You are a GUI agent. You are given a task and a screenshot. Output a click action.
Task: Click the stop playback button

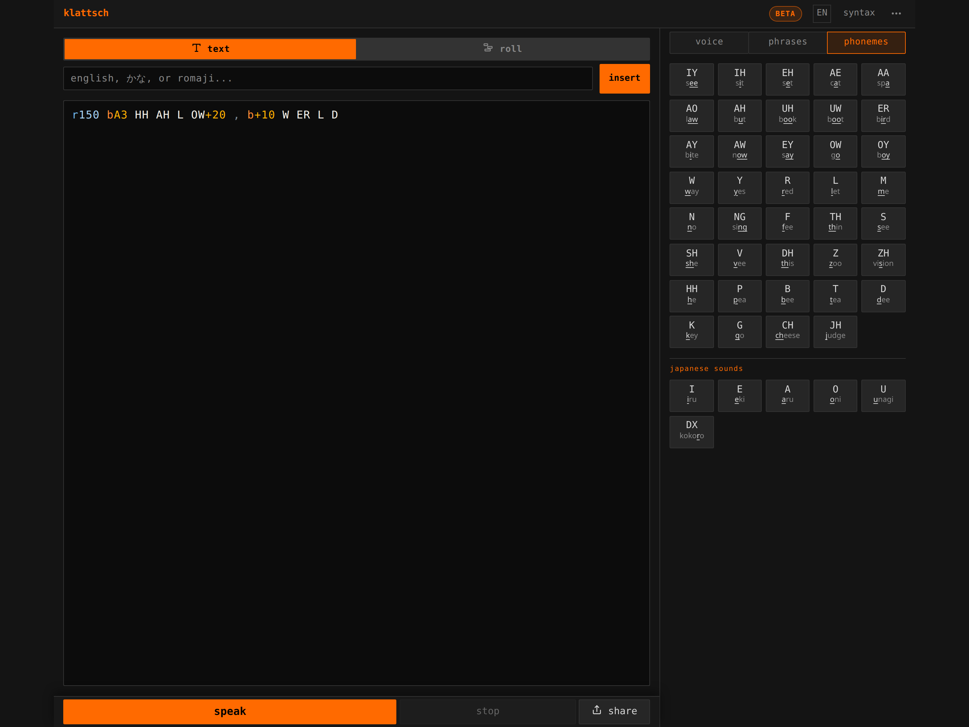(x=488, y=711)
